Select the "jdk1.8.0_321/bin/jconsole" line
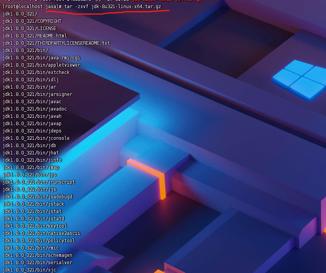The width and height of the screenshot is (326, 273). (36, 138)
